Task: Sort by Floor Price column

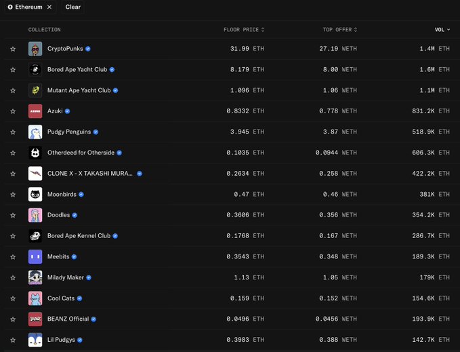Action: click(x=244, y=30)
